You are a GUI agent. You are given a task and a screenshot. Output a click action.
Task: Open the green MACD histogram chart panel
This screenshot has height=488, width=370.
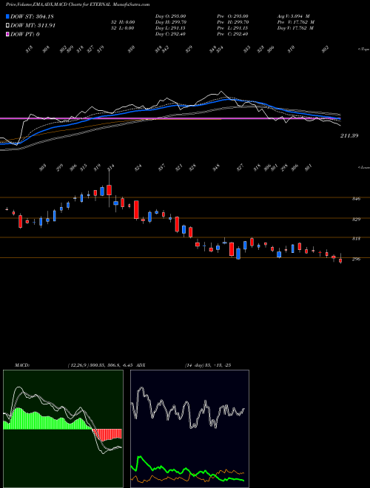(x=63, y=429)
